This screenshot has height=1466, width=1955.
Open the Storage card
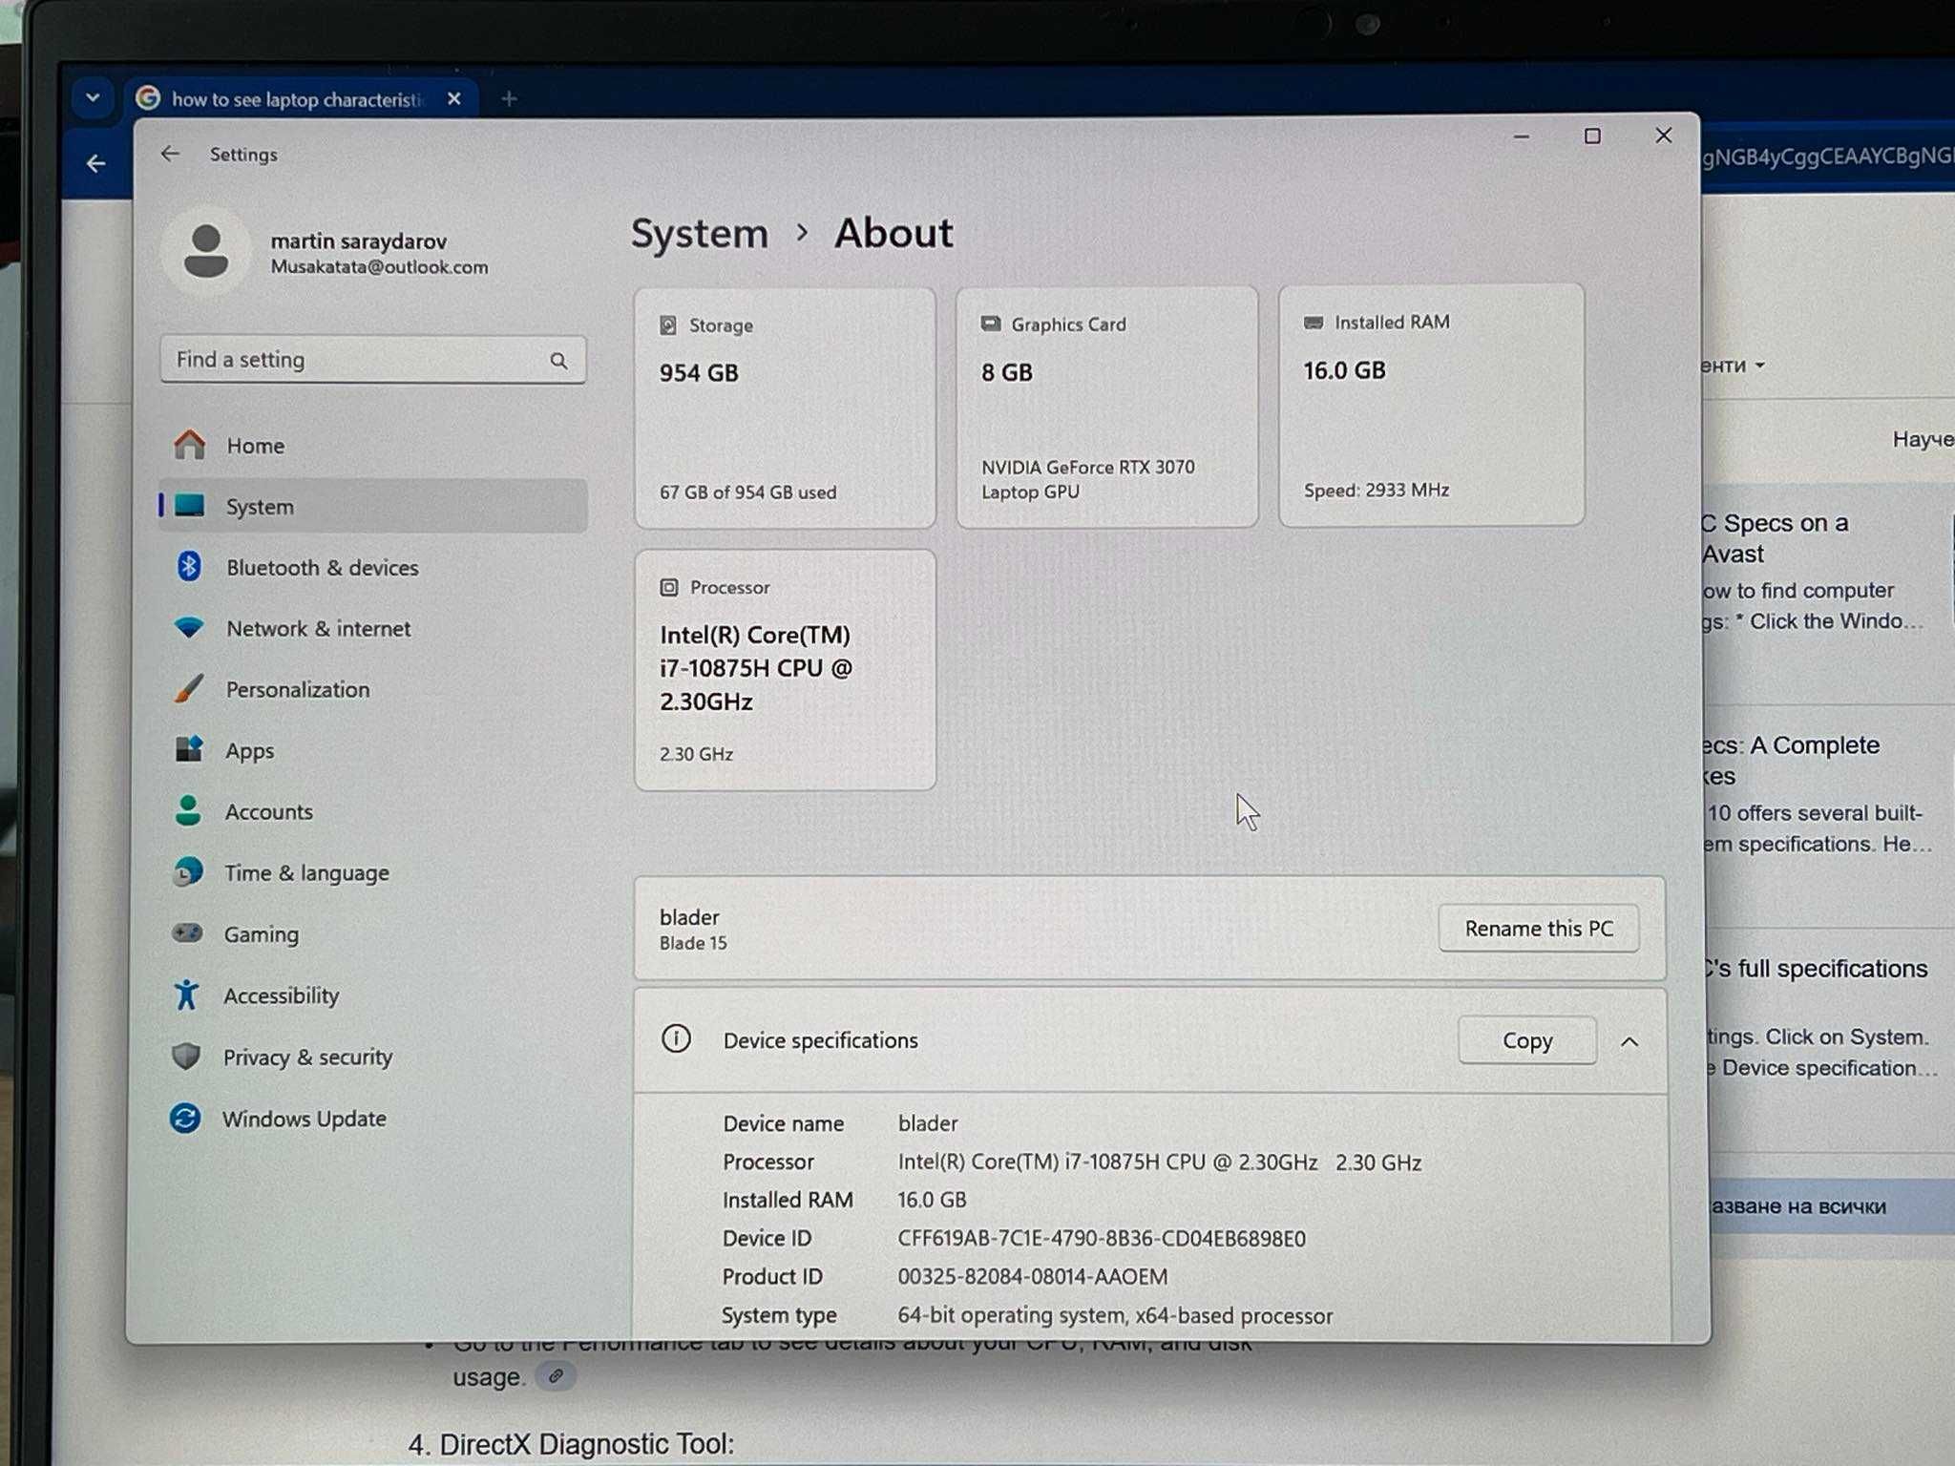pyautogui.click(x=785, y=408)
